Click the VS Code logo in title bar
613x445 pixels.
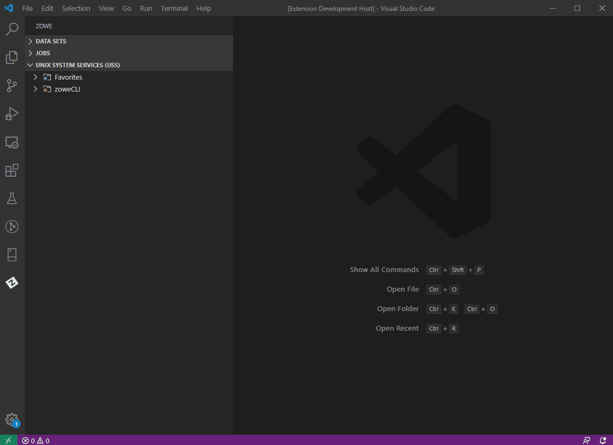(x=9, y=8)
